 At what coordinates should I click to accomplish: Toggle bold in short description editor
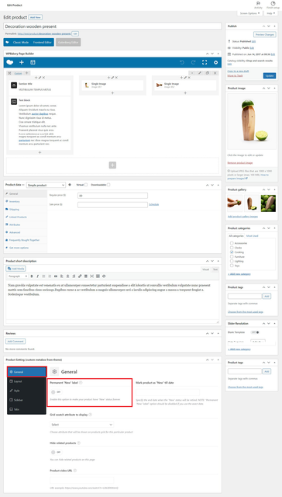[x=32, y=276]
